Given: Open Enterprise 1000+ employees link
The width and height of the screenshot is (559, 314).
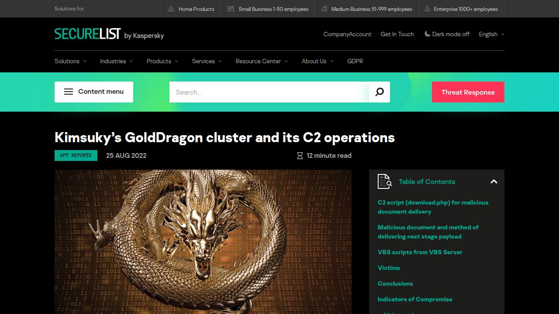Looking at the screenshot, I should click(x=461, y=9).
